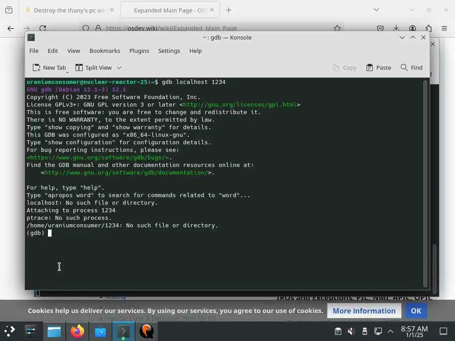
Task: Open the Help menu in Konsole
Action: [x=196, y=51]
